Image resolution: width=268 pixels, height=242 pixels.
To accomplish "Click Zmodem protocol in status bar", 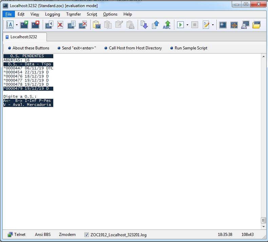I will (67, 235).
